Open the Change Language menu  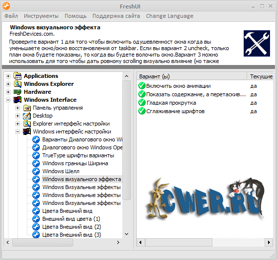(x=170, y=16)
